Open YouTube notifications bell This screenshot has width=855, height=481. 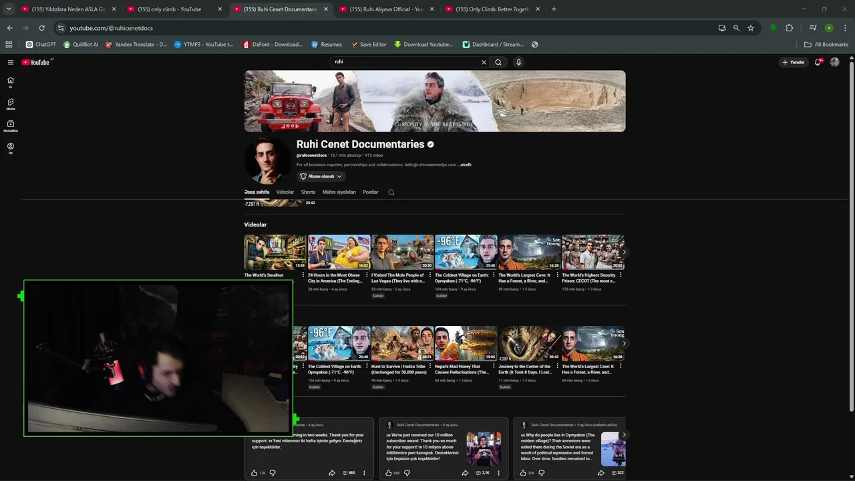pos(818,62)
